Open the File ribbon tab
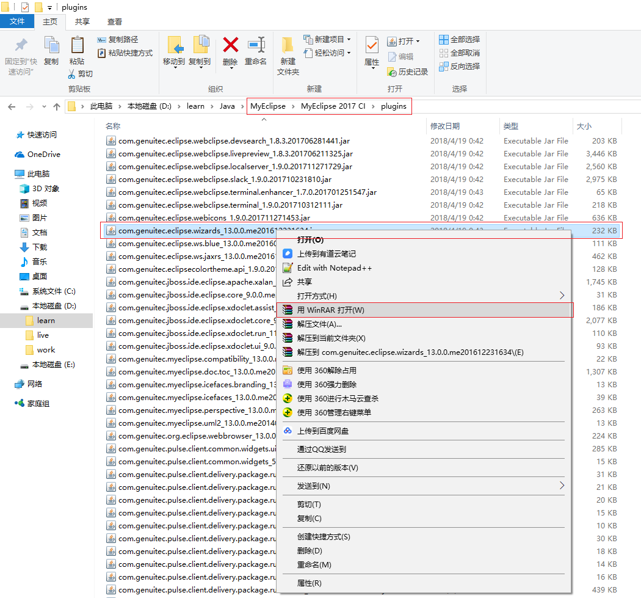The image size is (641, 598). tap(16, 21)
